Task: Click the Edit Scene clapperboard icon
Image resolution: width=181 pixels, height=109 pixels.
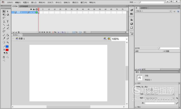Action: (x=105, y=39)
